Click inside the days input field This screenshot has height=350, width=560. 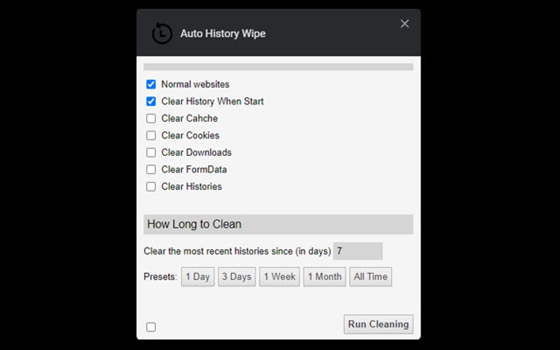coord(357,251)
